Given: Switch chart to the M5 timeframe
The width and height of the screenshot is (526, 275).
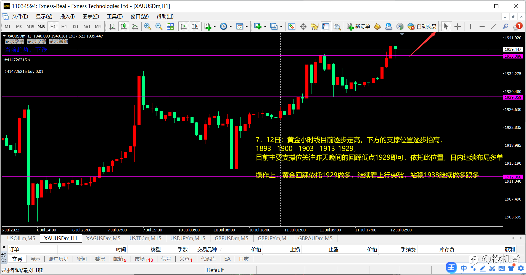Looking at the screenshot, I should click(x=19, y=26).
